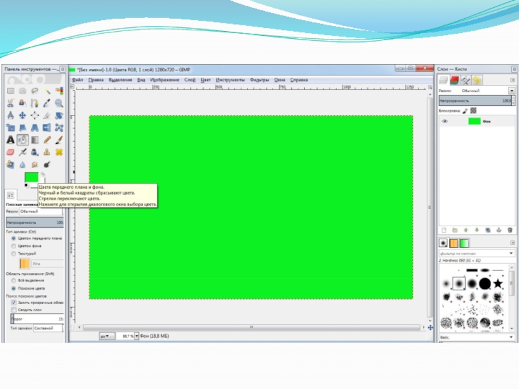Image resolution: width=519 pixels, height=389 pixels.
Task: Click the green foreground color swatch
Action: 30,178
